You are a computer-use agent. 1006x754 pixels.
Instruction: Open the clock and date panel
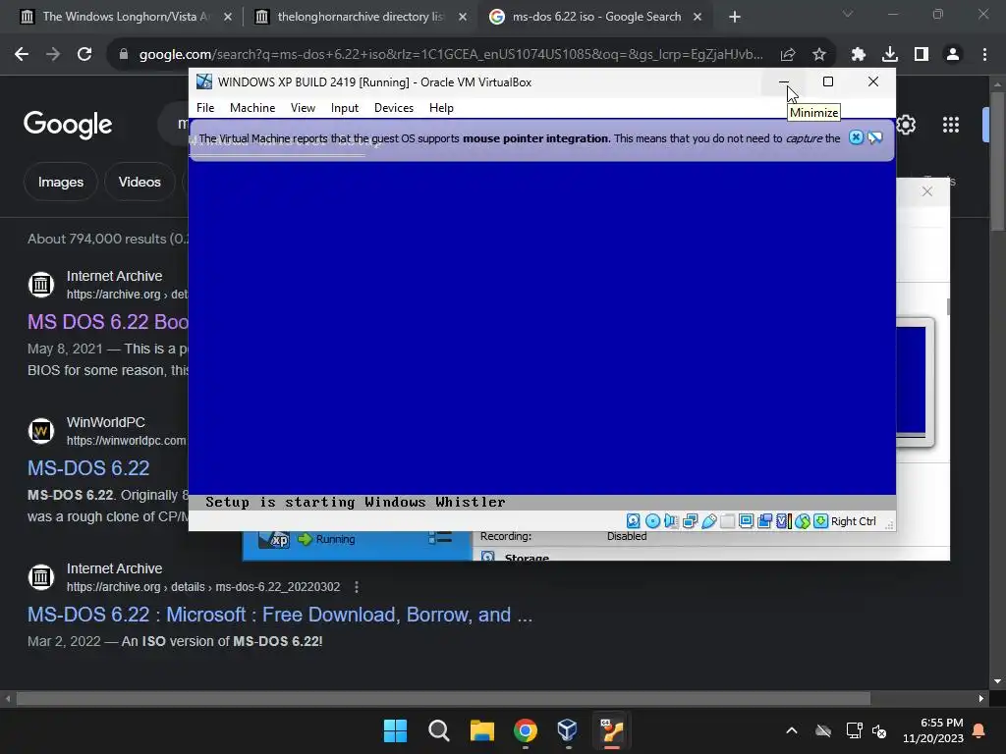pos(932,730)
